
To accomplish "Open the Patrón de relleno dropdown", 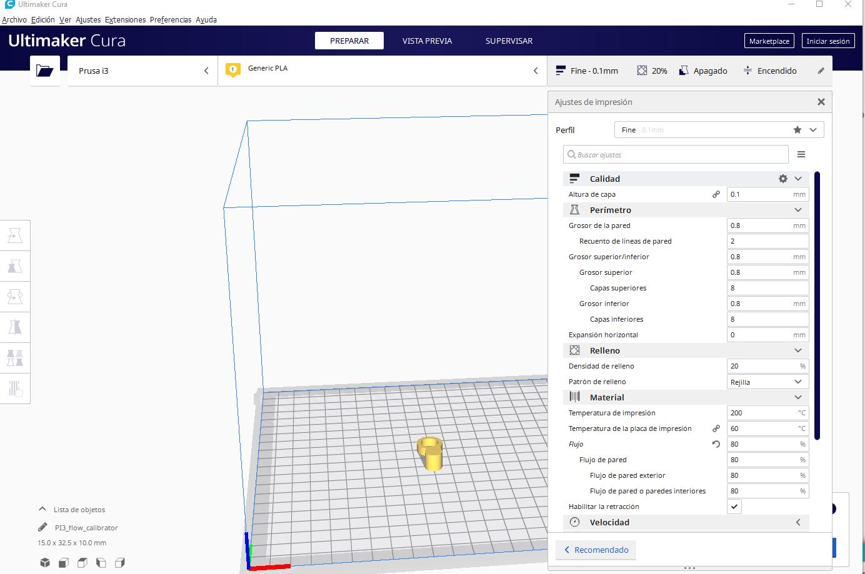I will click(767, 382).
